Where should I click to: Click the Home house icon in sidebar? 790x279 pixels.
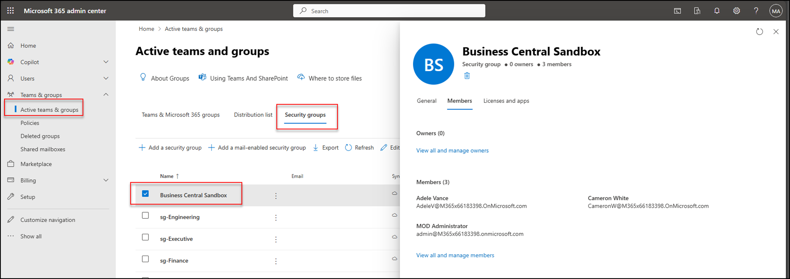[11, 45]
